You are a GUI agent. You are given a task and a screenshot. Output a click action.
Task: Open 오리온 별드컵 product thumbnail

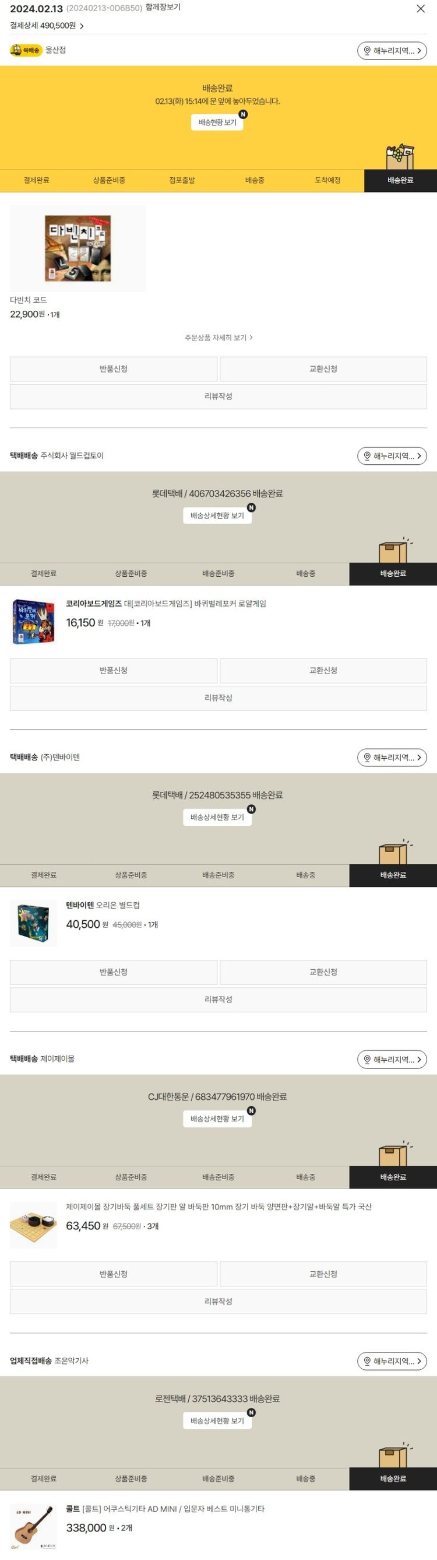(34, 923)
